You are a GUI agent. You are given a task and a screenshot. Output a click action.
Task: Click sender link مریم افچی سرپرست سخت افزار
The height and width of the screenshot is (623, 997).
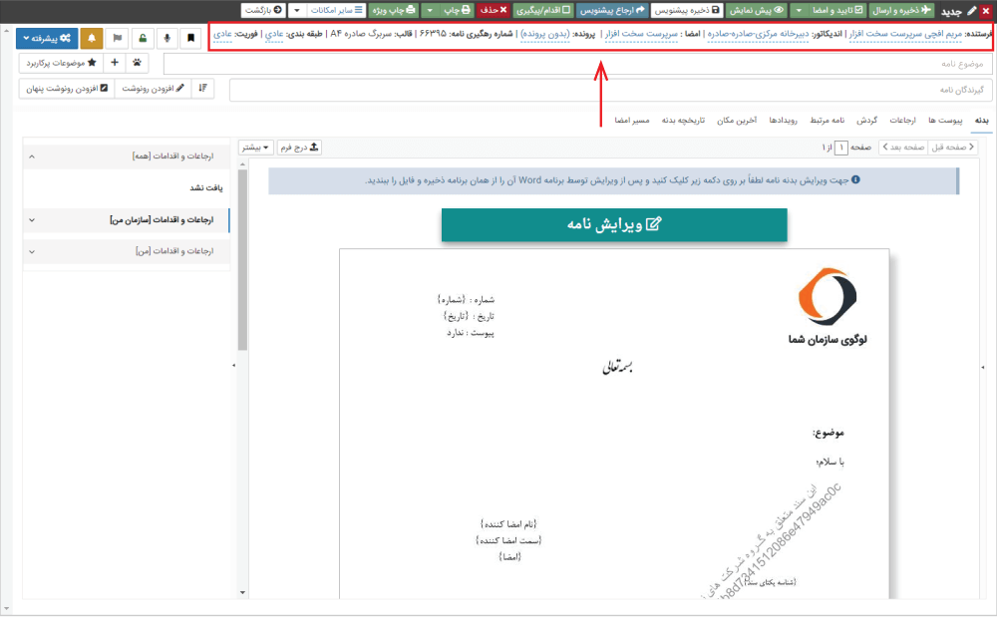point(905,34)
